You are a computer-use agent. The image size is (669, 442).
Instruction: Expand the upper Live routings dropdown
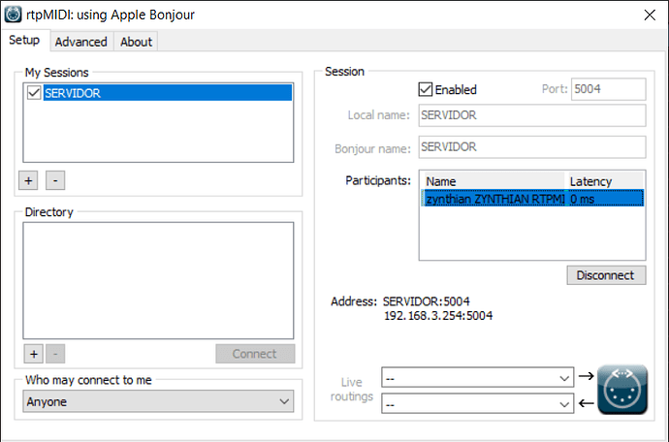[477, 376]
